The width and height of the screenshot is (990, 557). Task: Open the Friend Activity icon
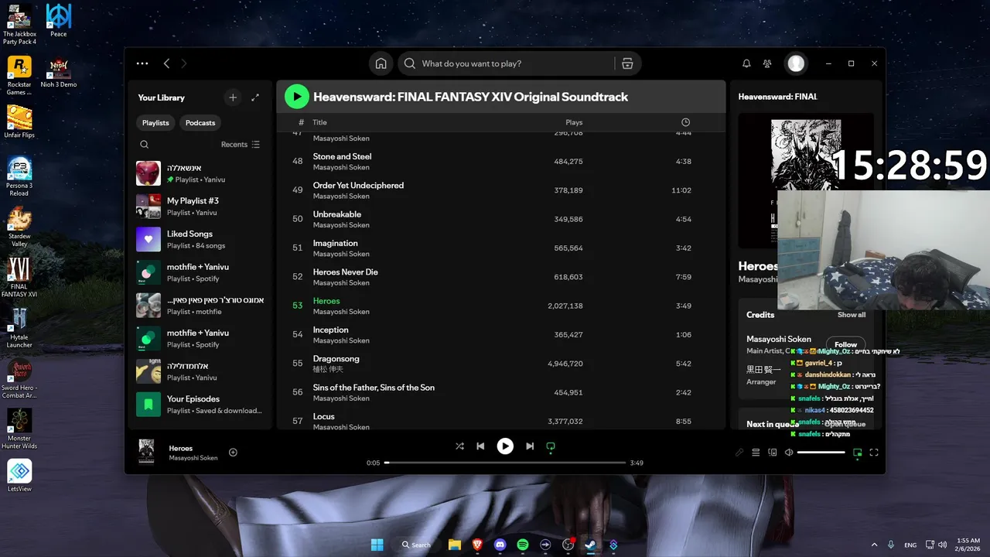point(767,63)
